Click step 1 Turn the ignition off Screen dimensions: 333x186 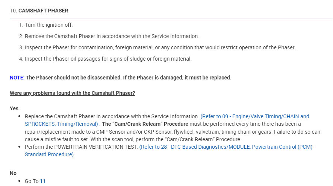coord(48,25)
